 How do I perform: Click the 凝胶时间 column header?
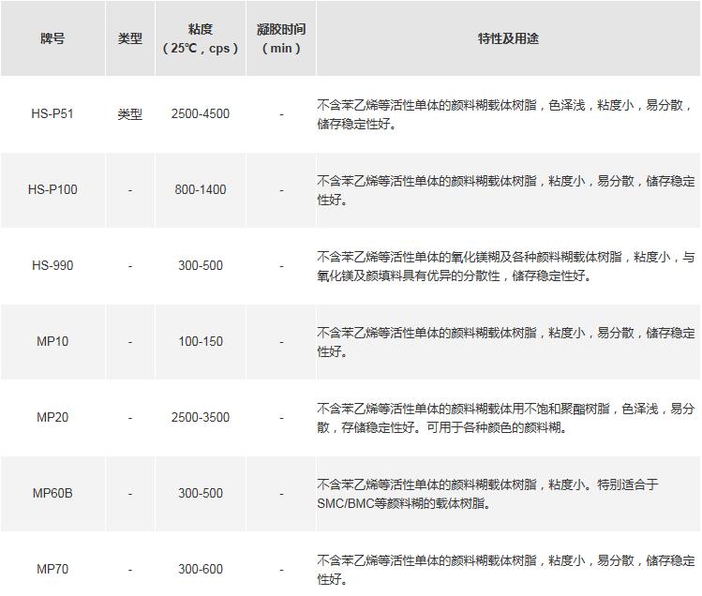click(281, 38)
